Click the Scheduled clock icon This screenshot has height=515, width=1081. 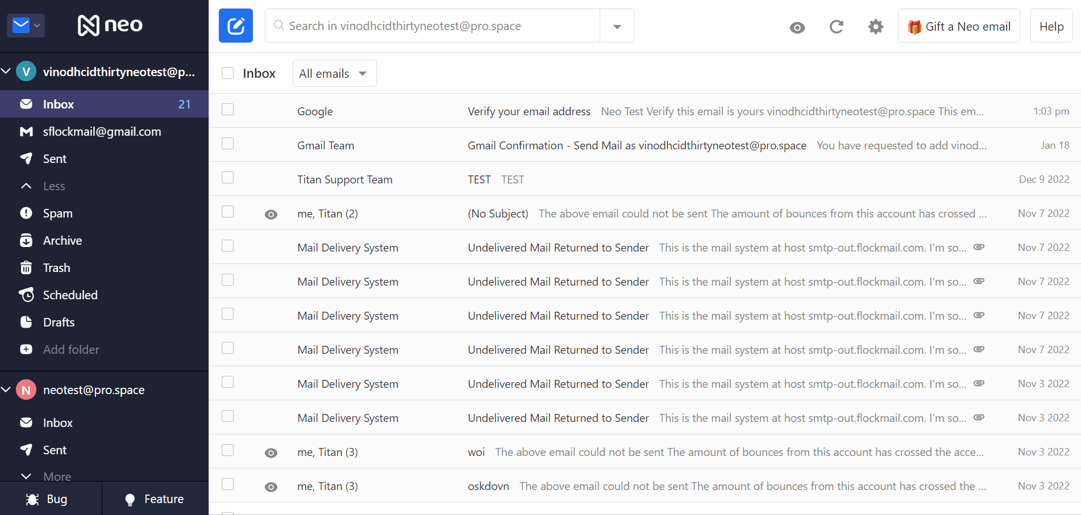tap(26, 295)
